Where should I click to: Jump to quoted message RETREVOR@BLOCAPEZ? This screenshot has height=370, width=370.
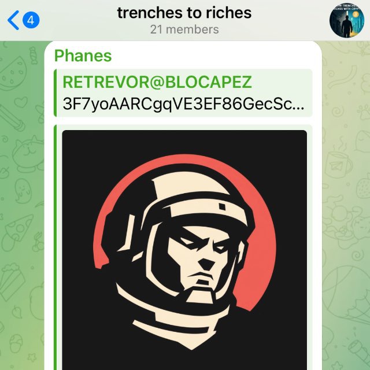pyautogui.click(x=157, y=82)
